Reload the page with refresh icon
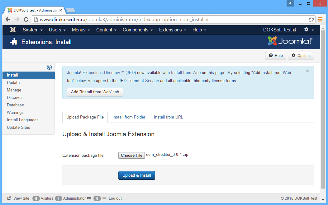 [26, 20]
